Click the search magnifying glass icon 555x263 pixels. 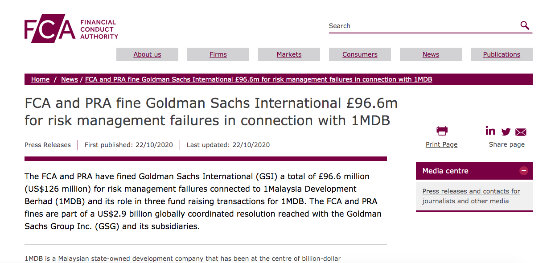pyautogui.click(x=525, y=25)
